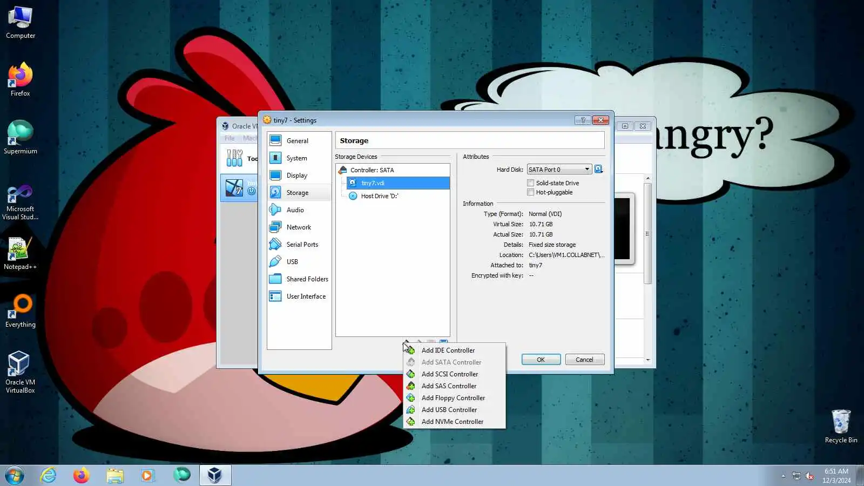Click the Computer desktop icon
The image size is (864, 486).
21,23
